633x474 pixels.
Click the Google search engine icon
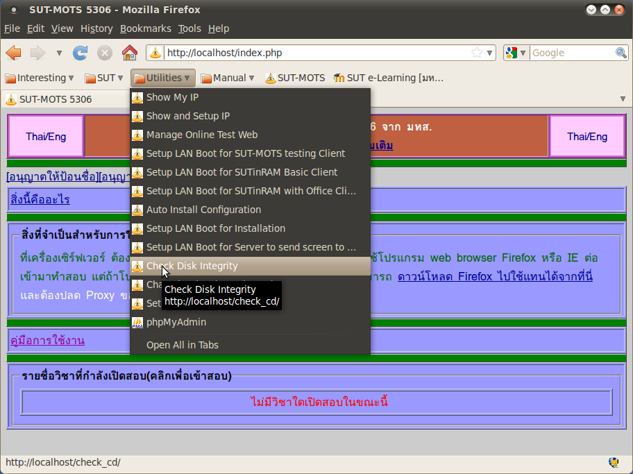(x=512, y=53)
